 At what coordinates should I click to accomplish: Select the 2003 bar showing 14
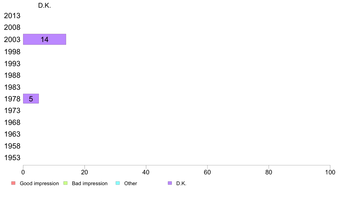(x=45, y=39)
